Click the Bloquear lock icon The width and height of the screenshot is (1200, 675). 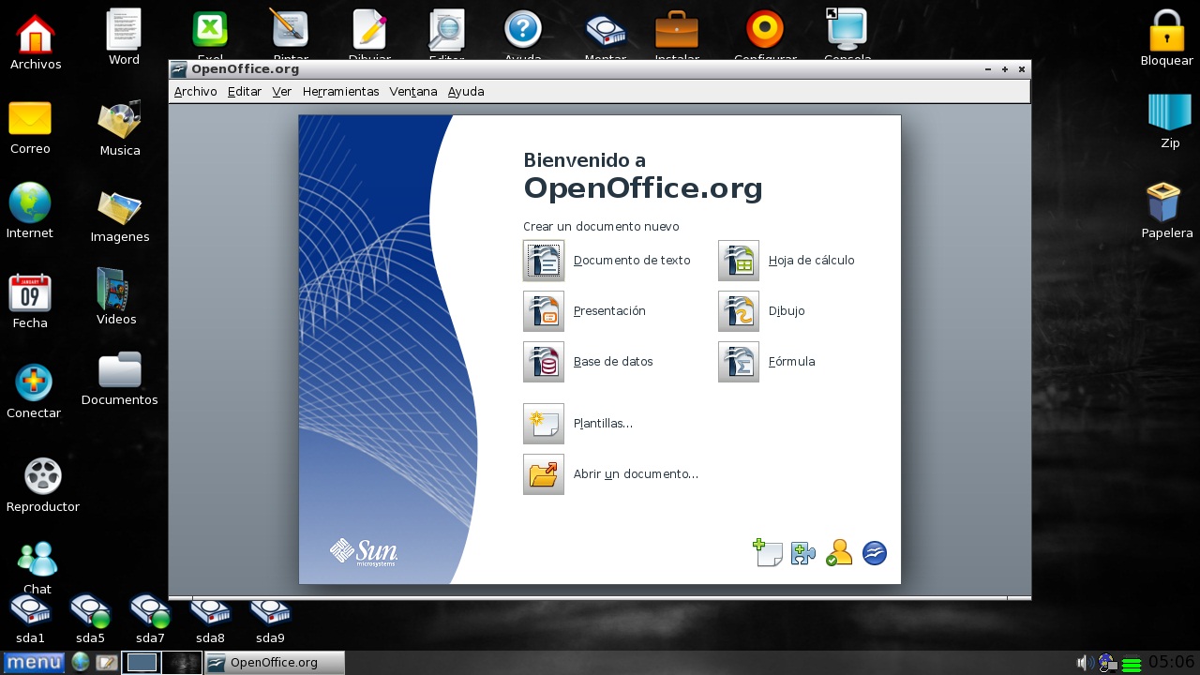coord(1167,30)
